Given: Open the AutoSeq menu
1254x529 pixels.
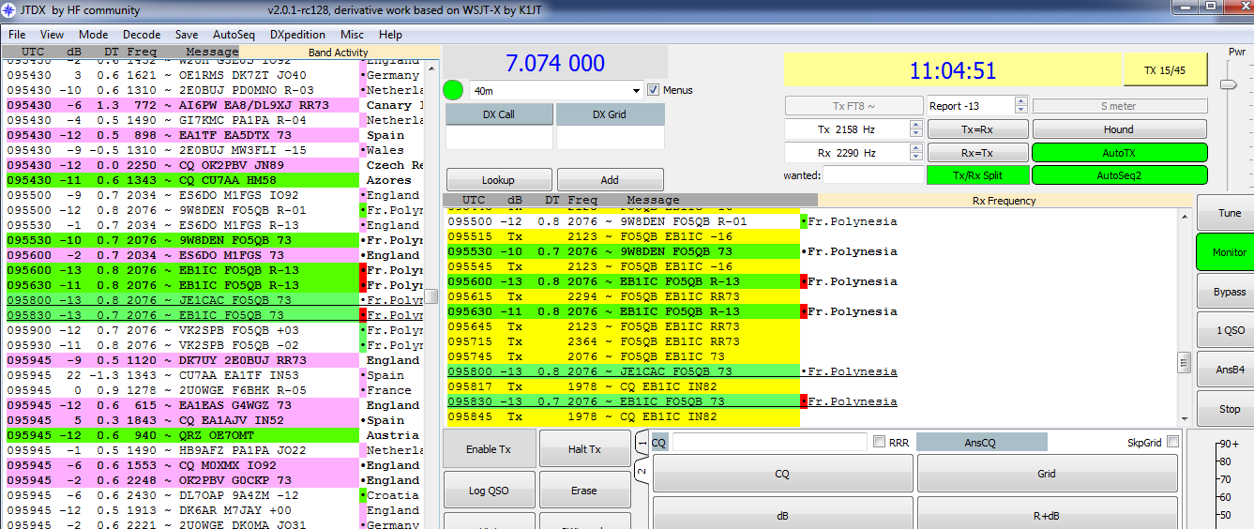Looking at the screenshot, I should coord(234,35).
